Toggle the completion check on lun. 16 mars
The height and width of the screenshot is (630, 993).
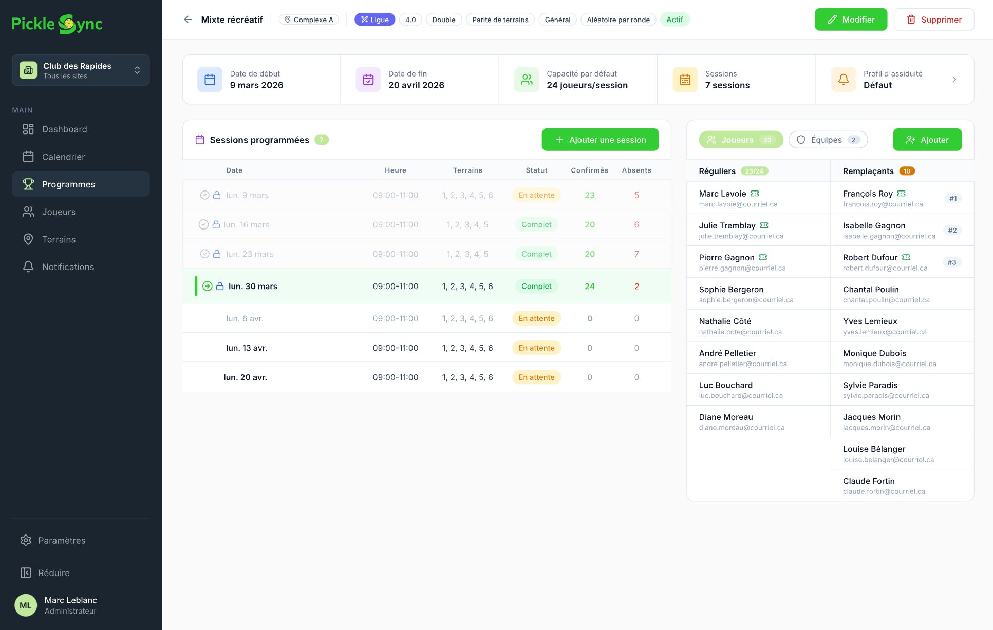pos(204,224)
